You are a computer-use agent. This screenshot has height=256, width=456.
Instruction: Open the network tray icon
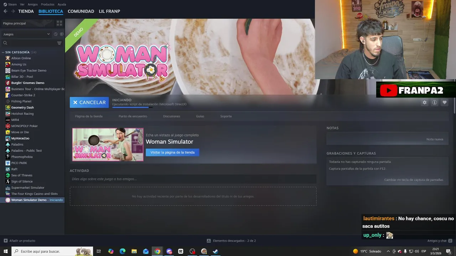pyautogui.click(x=411, y=251)
